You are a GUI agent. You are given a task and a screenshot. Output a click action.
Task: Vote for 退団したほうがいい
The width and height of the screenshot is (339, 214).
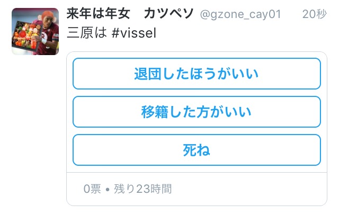[197, 74]
